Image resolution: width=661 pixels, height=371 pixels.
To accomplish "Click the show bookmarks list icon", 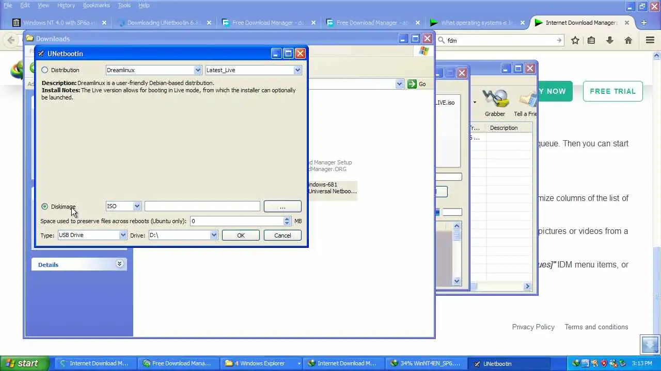I will (x=591, y=40).
